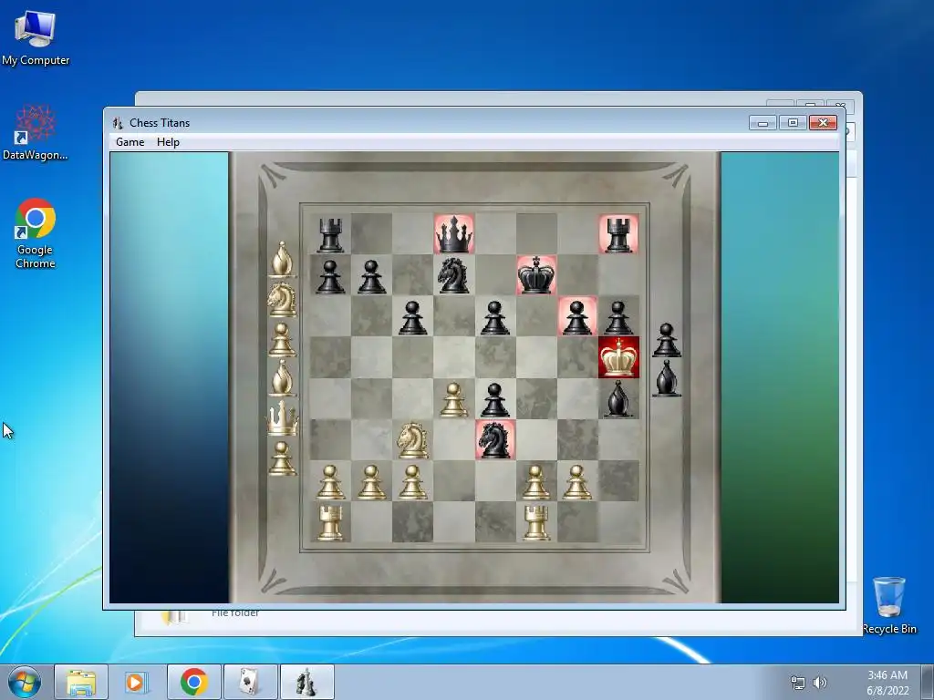934x700 pixels.
Task: Open the Recycle Bin
Action: (x=889, y=605)
